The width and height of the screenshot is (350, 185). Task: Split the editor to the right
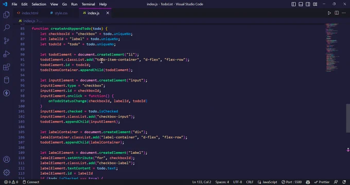pyautogui.click(x=337, y=13)
